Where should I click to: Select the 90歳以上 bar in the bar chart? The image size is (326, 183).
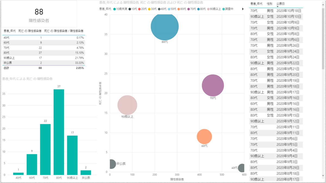pos(72,155)
